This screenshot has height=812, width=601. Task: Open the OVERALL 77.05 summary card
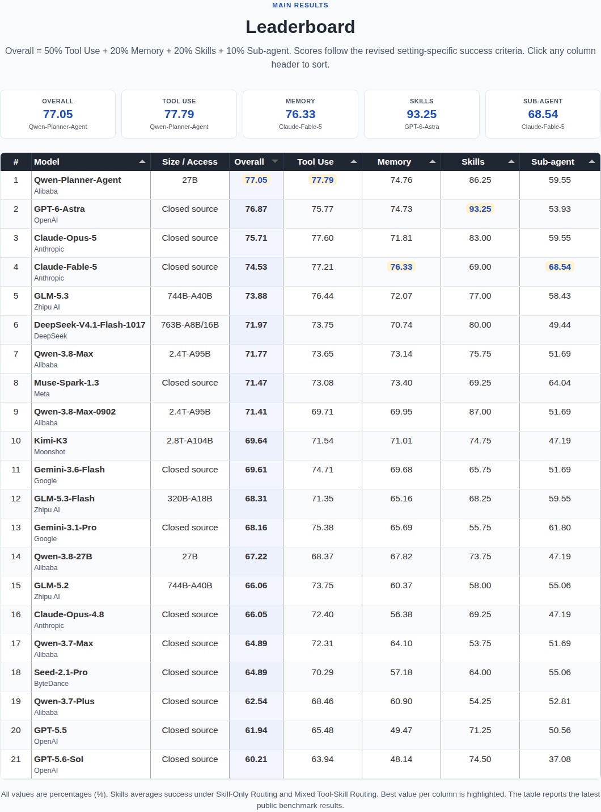(58, 114)
